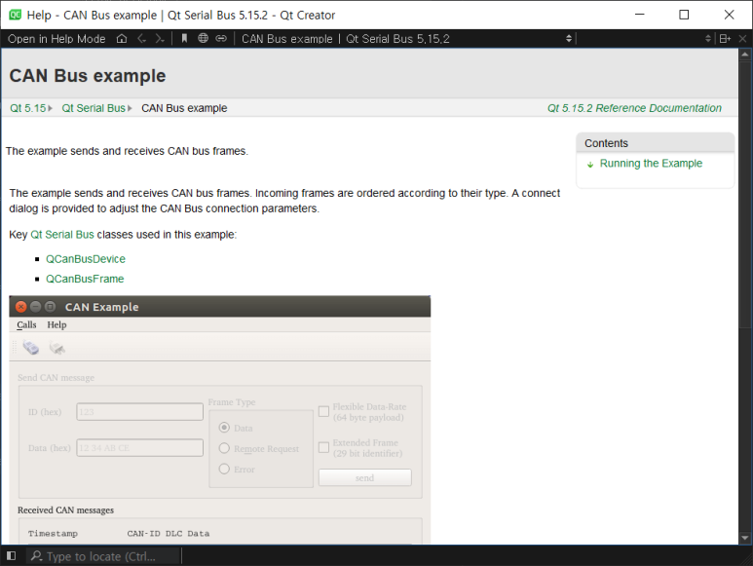
Task: Add a bookmark with the bookmark icon
Action: point(184,39)
